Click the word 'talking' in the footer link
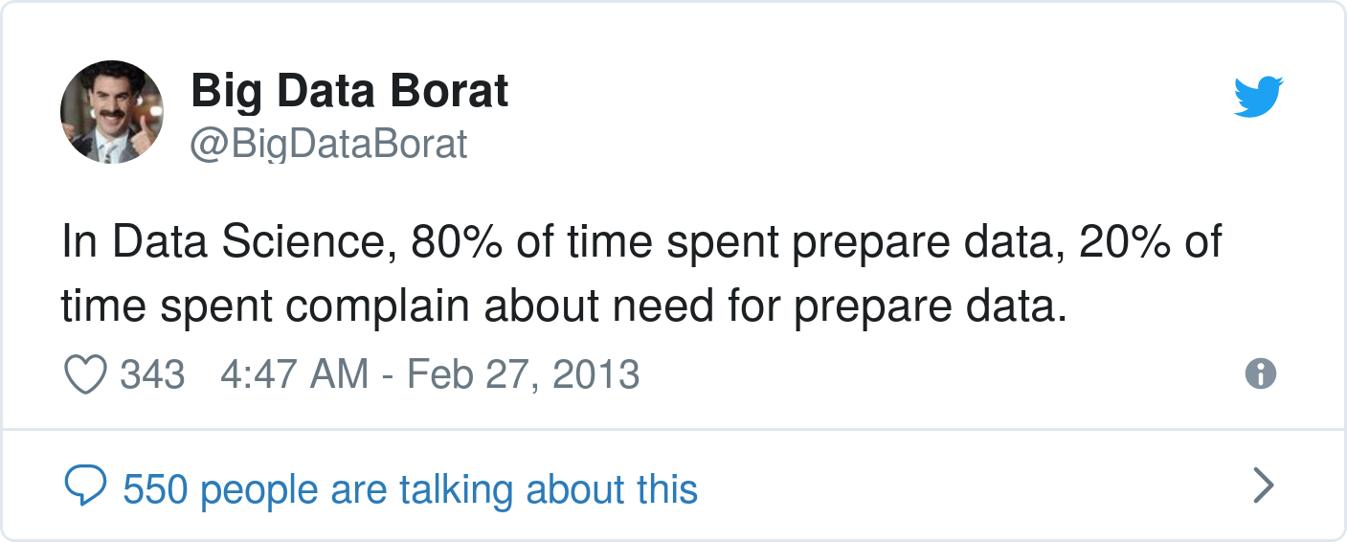The width and height of the screenshot is (1347, 542). (455, 489)
